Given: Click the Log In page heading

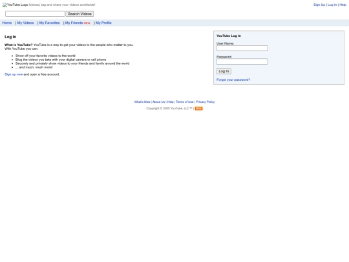Looking at the screenshot, I should click(x=10, y=37).
